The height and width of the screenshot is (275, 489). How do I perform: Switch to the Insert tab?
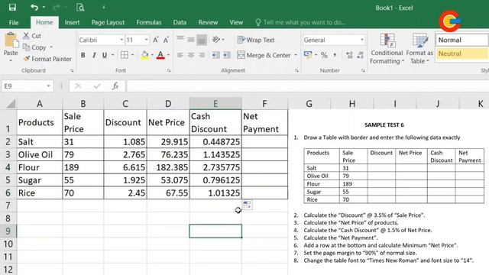pos(72,22)
